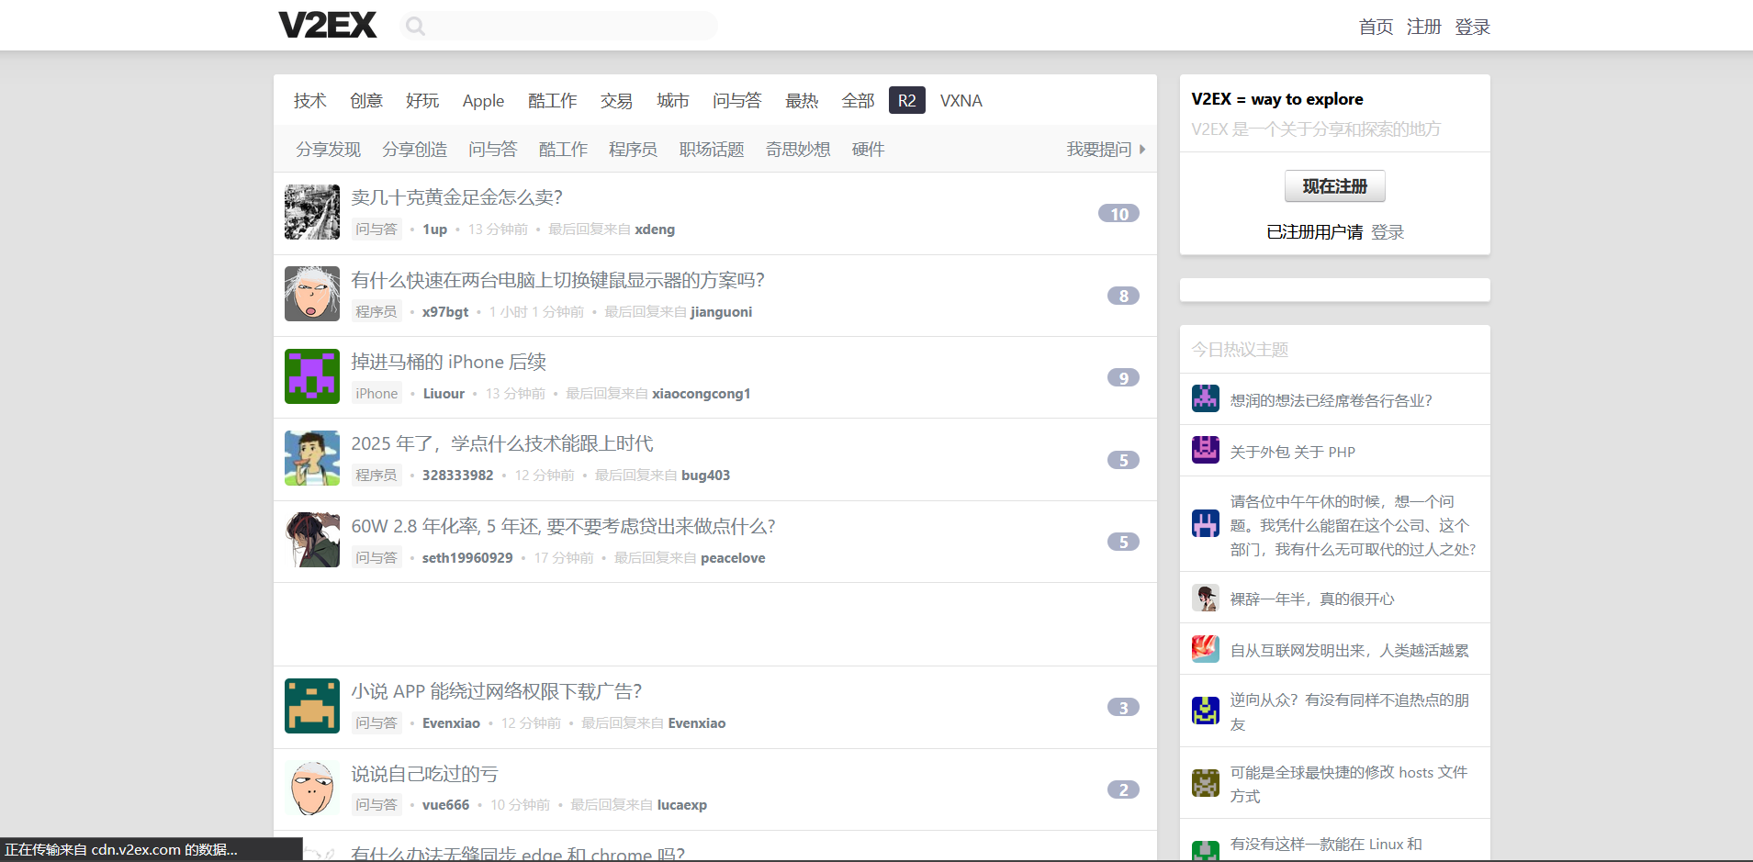This screenshot has height=862, width=1753.
Task: Open Evenxiao's teal pixel avatar
Action: 311,706
